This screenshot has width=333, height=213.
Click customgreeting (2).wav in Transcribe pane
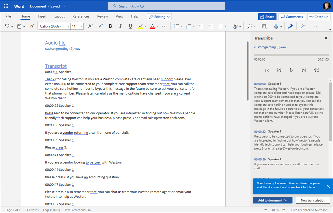270,47
